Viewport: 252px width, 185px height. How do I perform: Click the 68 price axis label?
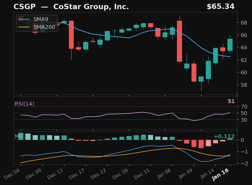pos(244,23)
